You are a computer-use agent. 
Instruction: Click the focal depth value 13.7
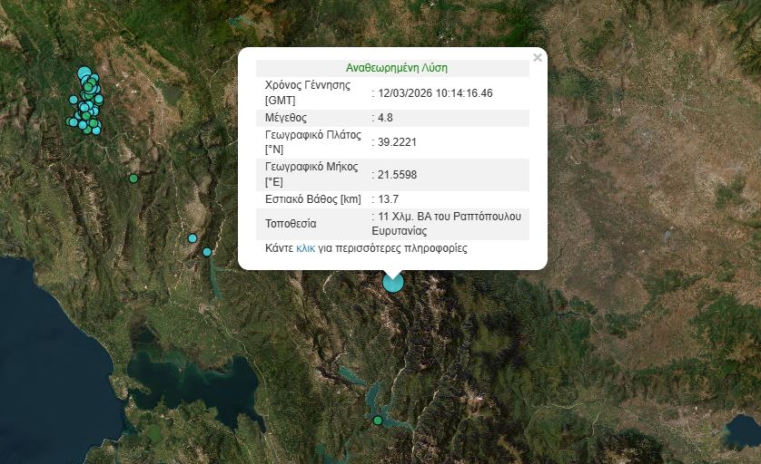coord(389,199)
